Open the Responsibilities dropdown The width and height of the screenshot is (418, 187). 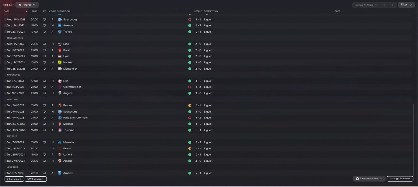369,179
